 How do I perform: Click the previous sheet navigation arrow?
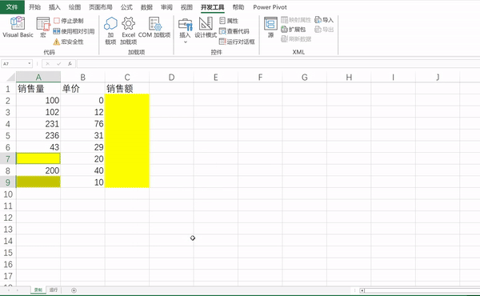coord(9,290)
